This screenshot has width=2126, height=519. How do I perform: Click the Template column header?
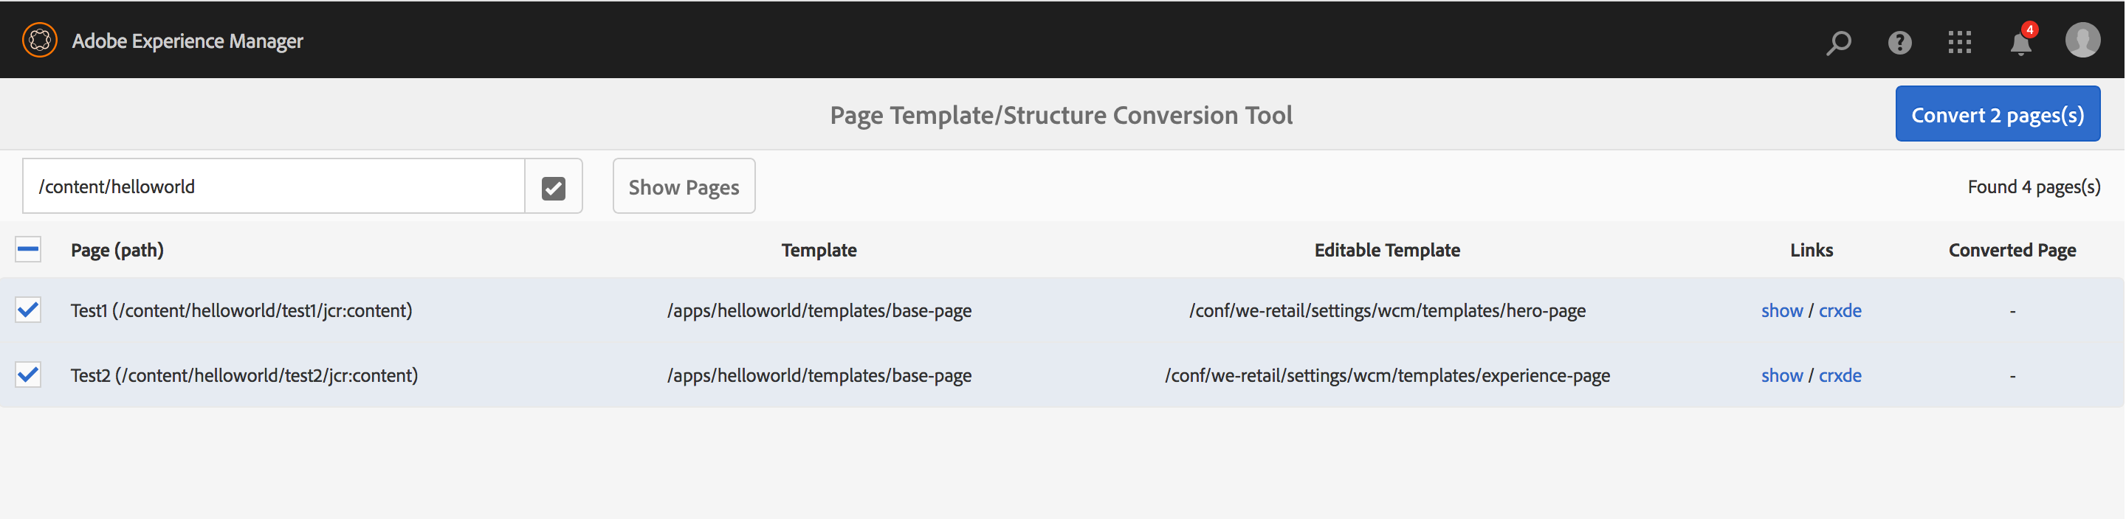point(819,251)
